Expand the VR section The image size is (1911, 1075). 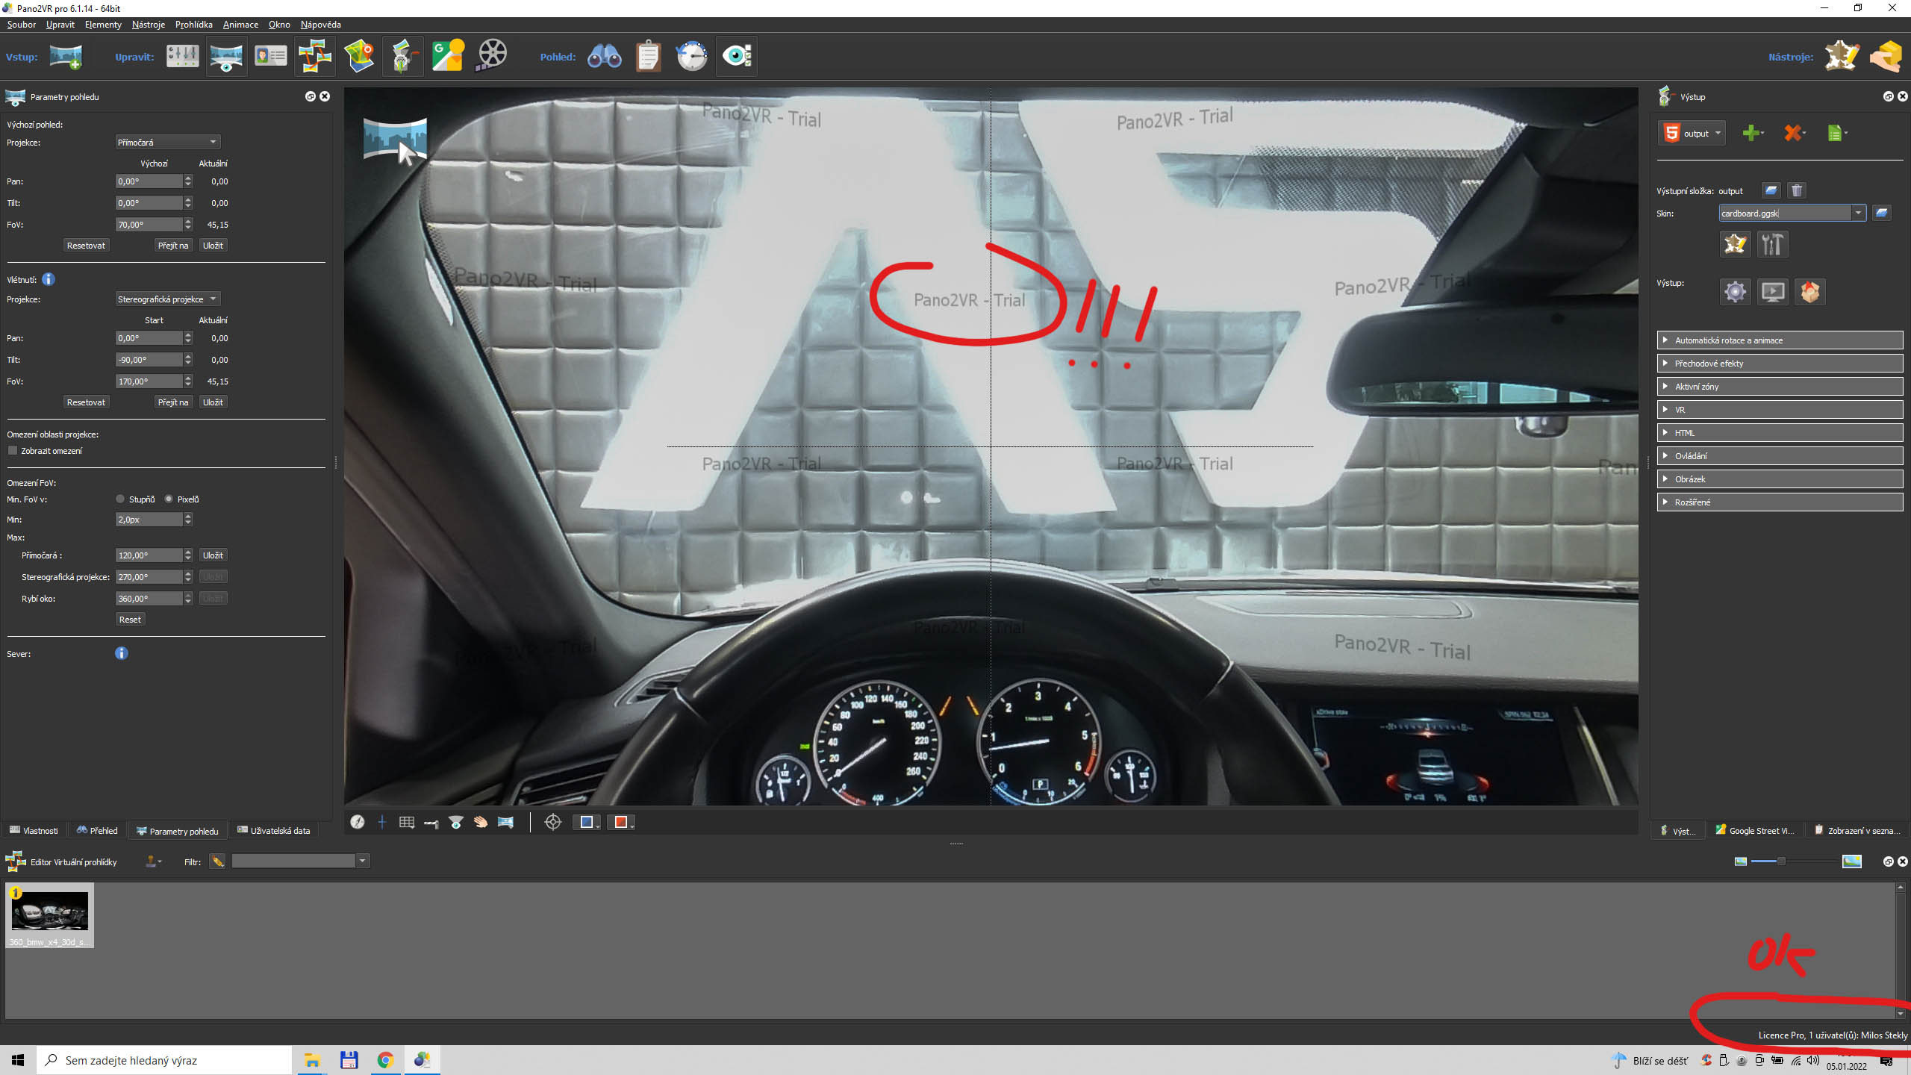pyautogui.click(x=1780, y=409)
